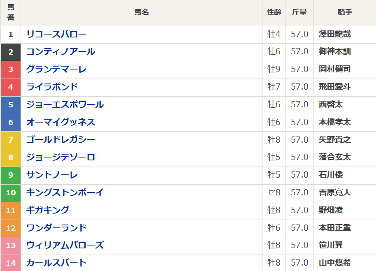Open the サントノーレ link
This screenshot has height=271, width=376.
coord(52,175)
